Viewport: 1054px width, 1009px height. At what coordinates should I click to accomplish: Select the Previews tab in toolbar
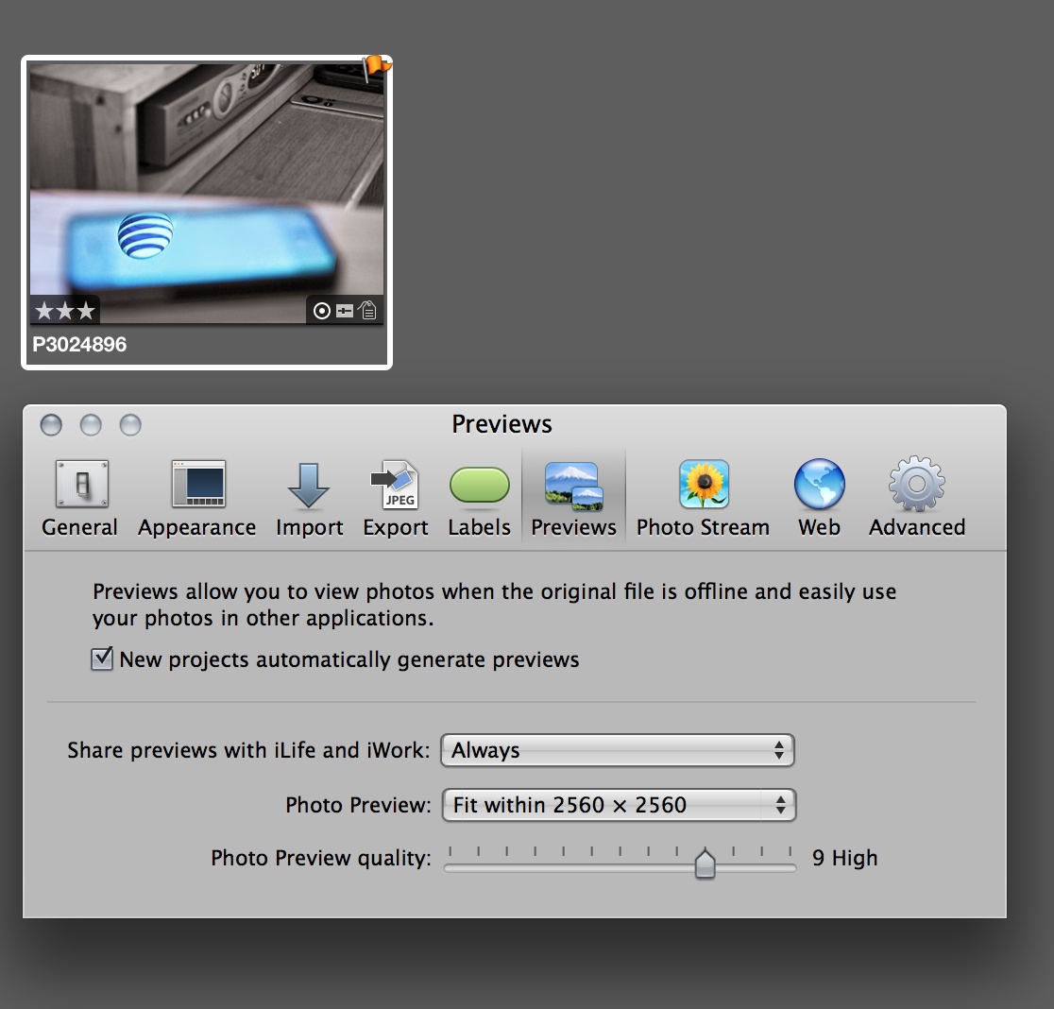pyautogui.click(x=573, y=499)
